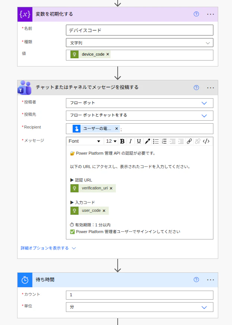Image resolution: width=232 pixels, height=325 pixels.
Task: Click the 有効期限：1 分以内 text line
Action: [90, 225]
